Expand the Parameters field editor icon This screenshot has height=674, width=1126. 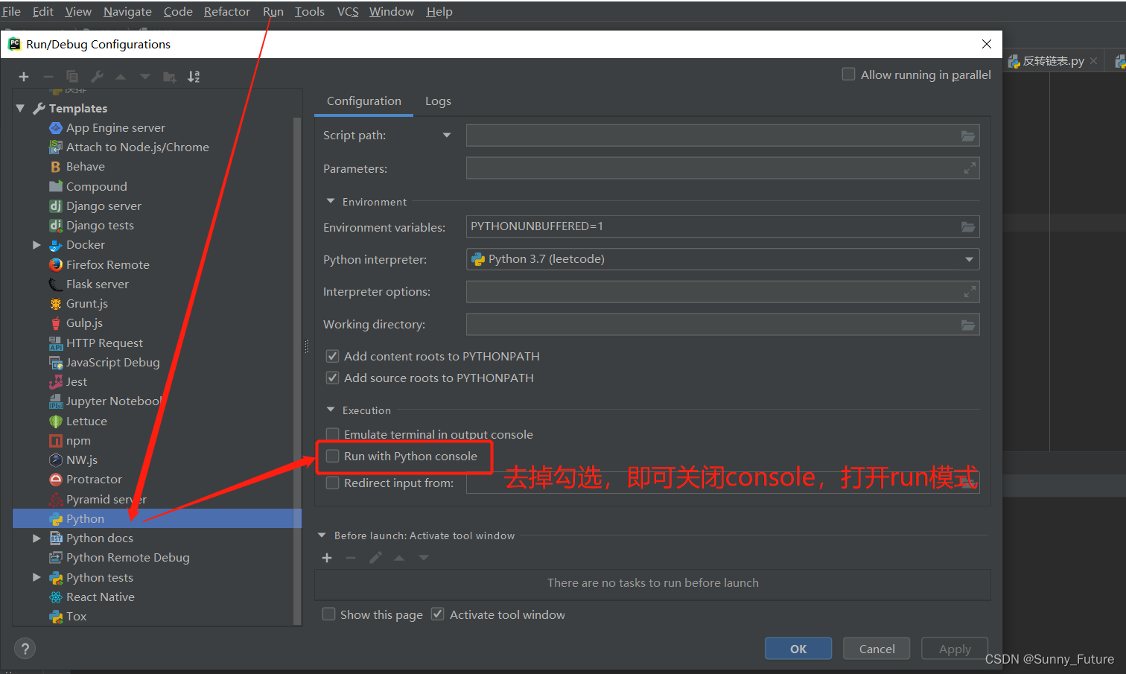coord(969,169)
